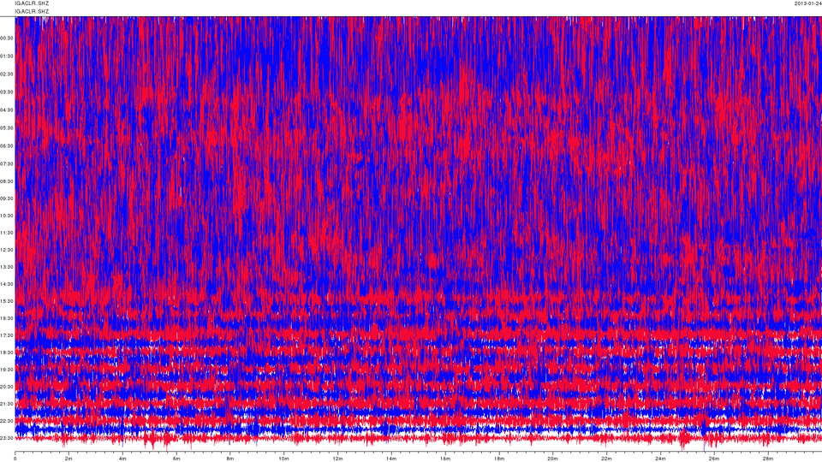
Task: Click the top IGACLR..SHZ station label
Action: pyautogui.click(x=32, y=3)
